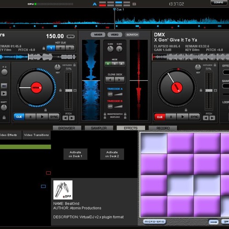Click the MICRO-GRID button
229x229 pixels.
pos(154,222)
